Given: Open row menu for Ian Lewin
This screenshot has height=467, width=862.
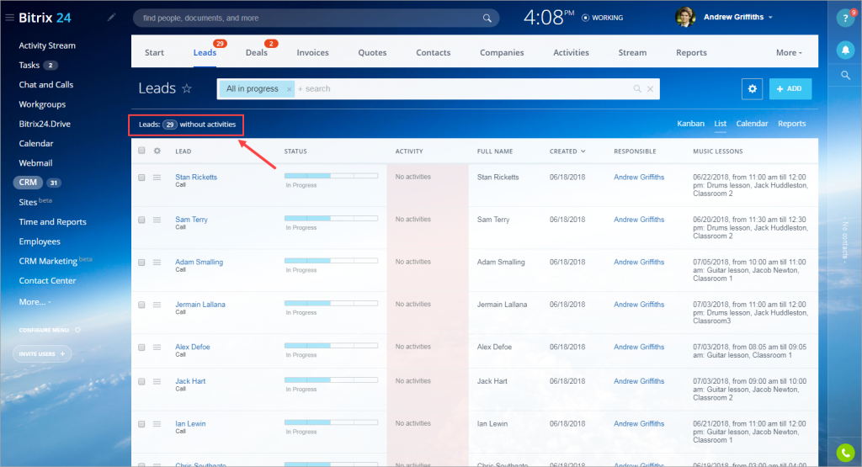Looking at the screenshot, I should [x=157, y=424].
